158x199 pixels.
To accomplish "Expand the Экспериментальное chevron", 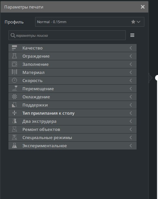I will point(131,146).
